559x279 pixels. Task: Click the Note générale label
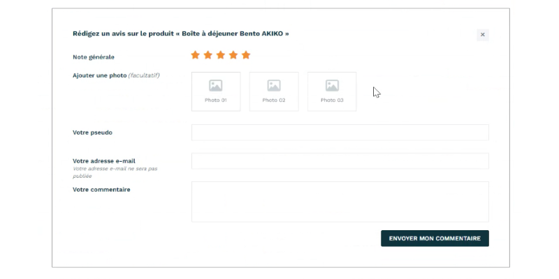[94, 57]
